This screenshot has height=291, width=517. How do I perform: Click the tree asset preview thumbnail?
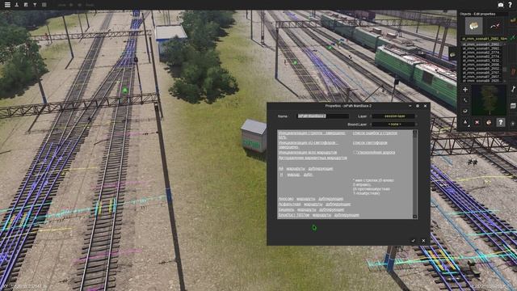489,100
